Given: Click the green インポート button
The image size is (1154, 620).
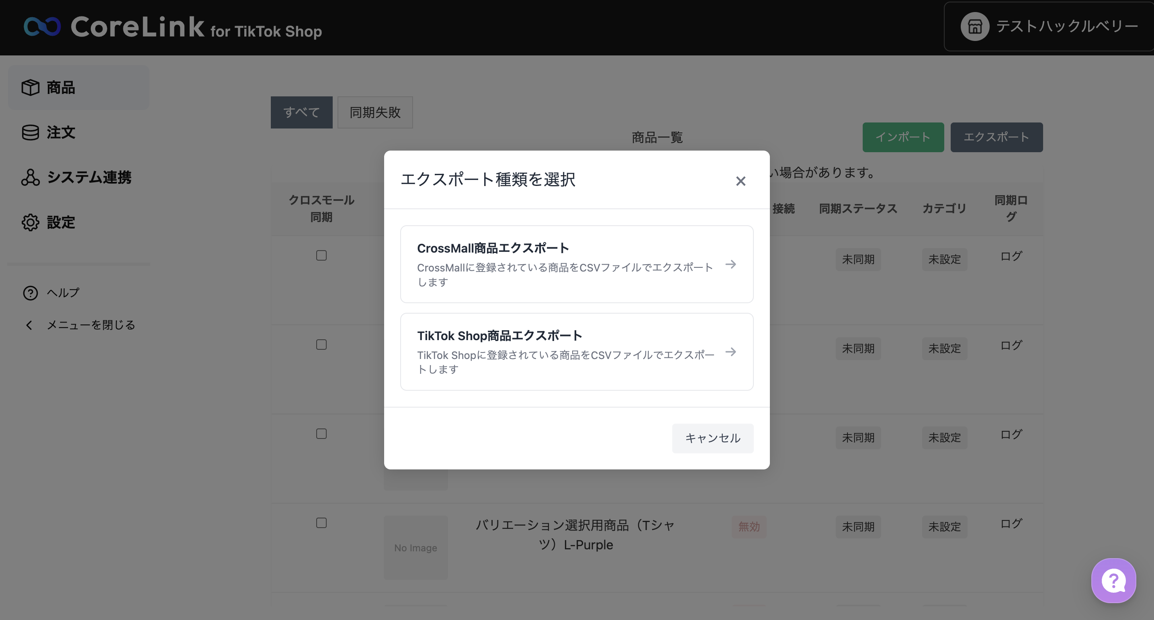Looking at the screenshot, I should (x=903, y=137).
